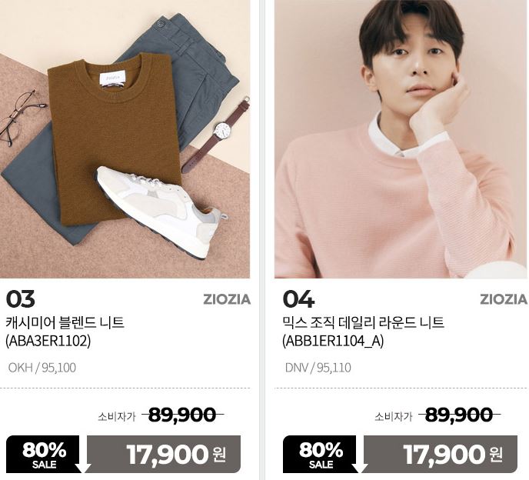
Task: Click the 17,900 원 price button on item 03
Action: (164, 455)
